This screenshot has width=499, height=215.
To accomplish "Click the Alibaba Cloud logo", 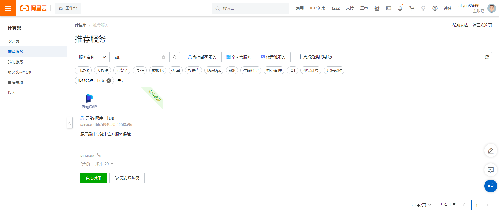I will click(x=33, y=8).
